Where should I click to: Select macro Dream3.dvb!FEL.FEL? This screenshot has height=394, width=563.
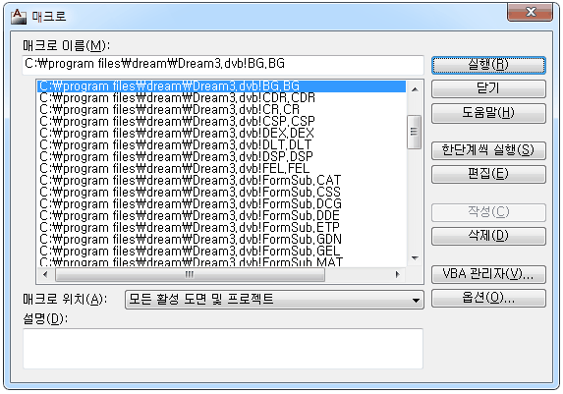221,169
